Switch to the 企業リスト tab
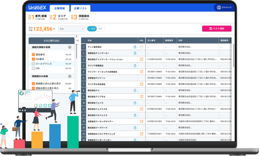Viewport: 259px width, 156px height. pos(81,8)
